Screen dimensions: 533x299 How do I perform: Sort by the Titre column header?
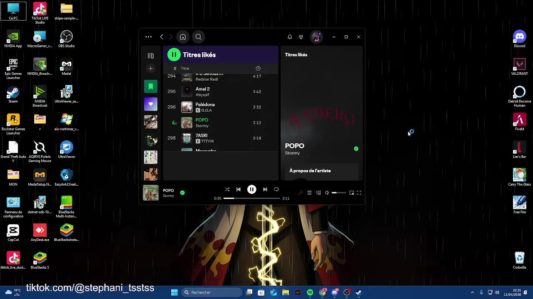coord(185,69)
